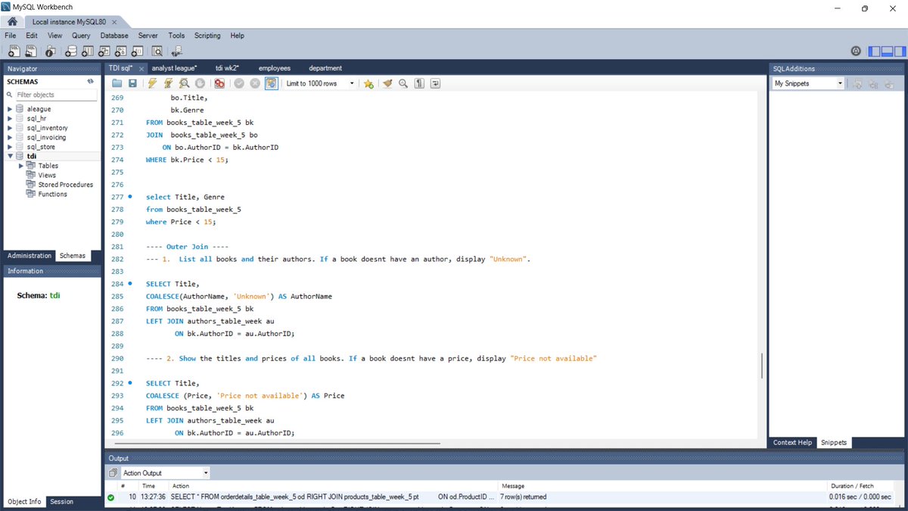The image size is (908, 511).
Task: Switch to the employees tab
Action: pyautogui.click(x=275, y=68)
